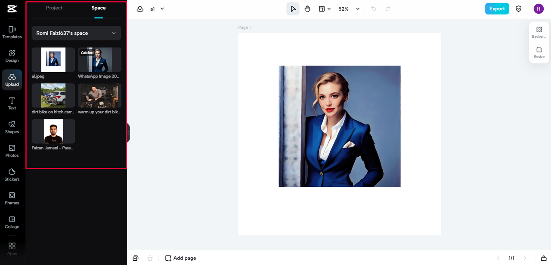Click the a1.jpeg file name
551x265 pixels.
38,76
